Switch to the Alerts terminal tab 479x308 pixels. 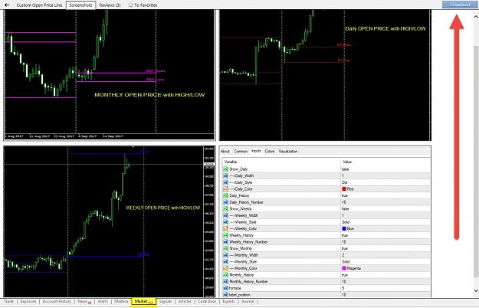click(103, 301)
